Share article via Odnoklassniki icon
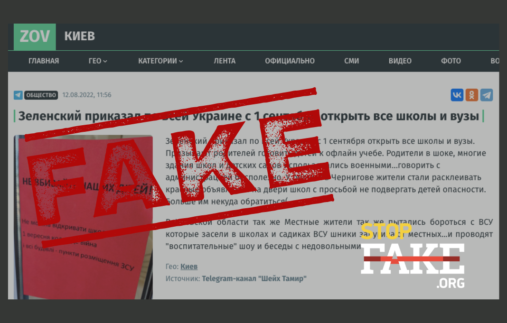The height and width of the screenshot is (323, 507). pos(472,95)
